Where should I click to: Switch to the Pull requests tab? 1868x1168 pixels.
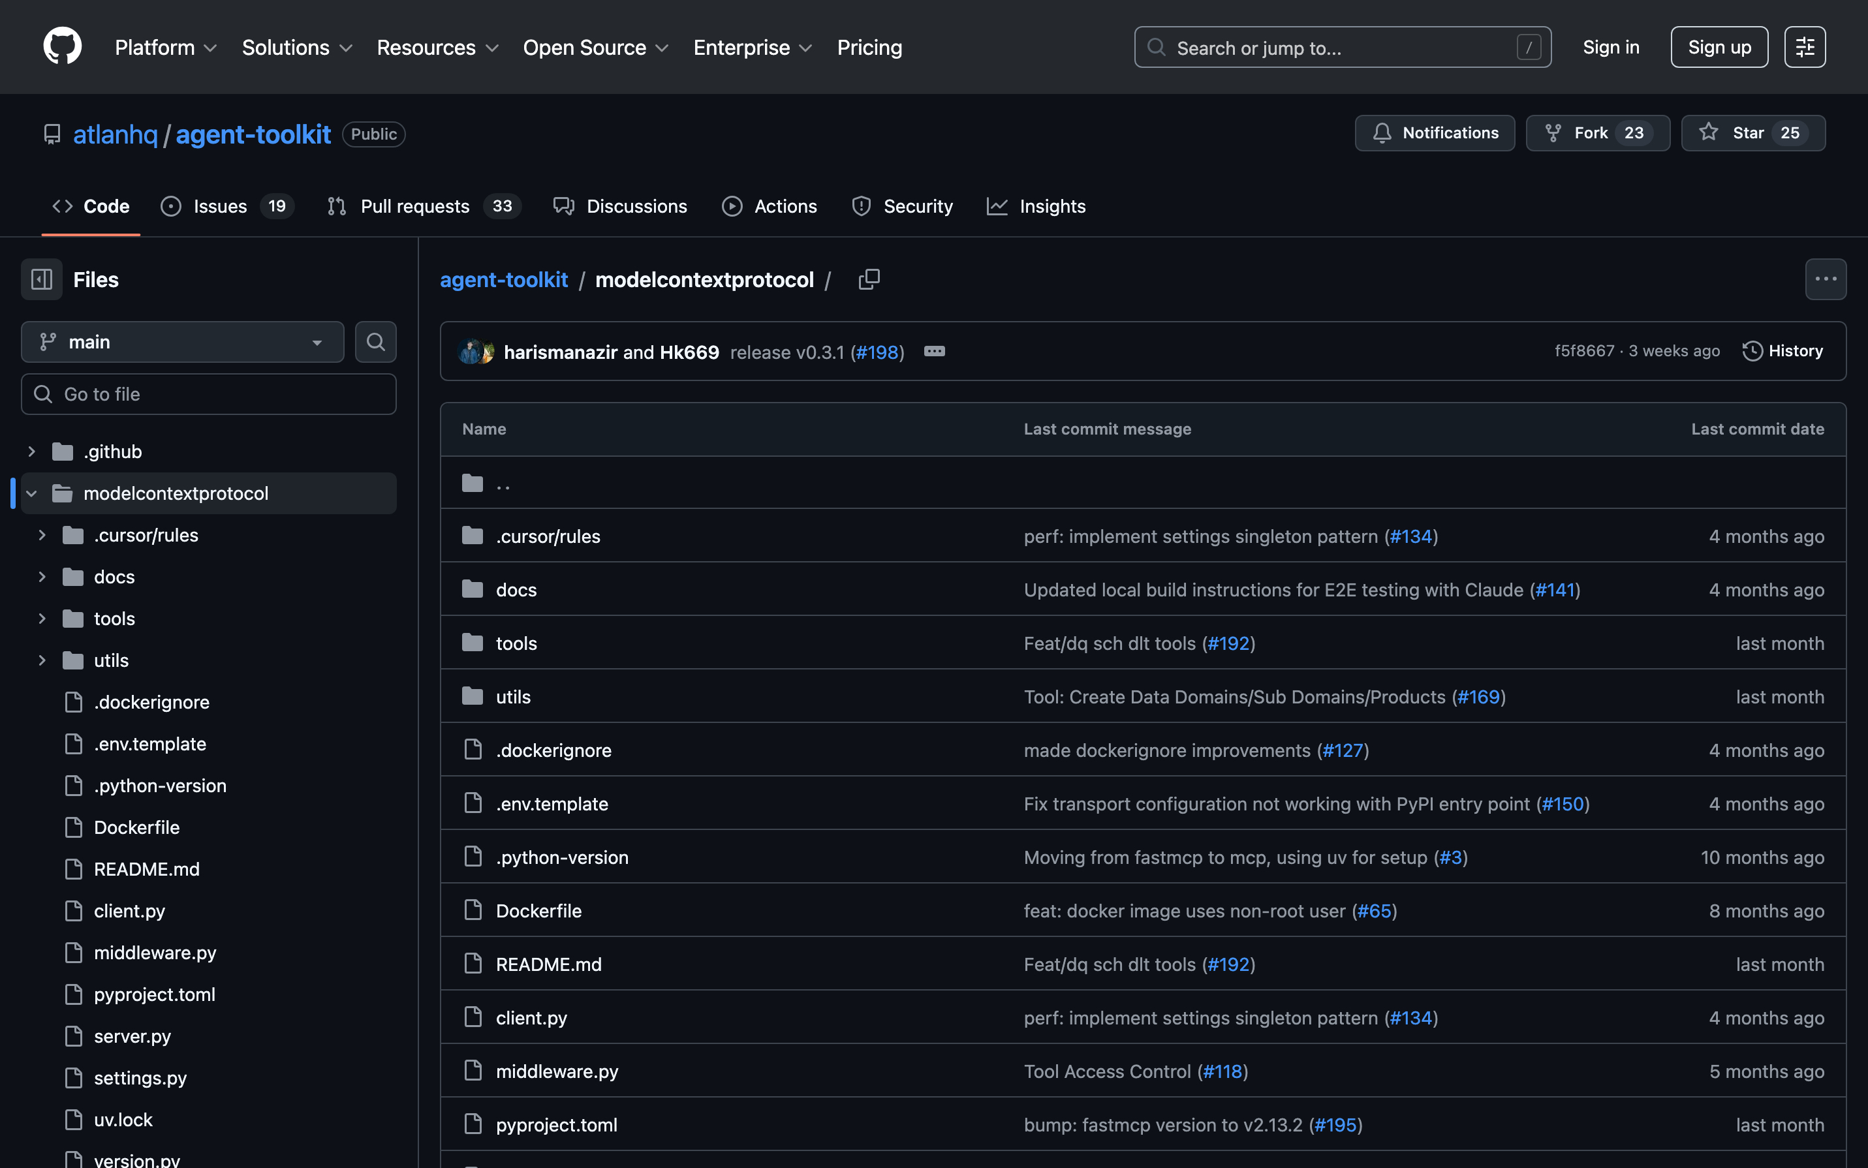tap(415, 206)
